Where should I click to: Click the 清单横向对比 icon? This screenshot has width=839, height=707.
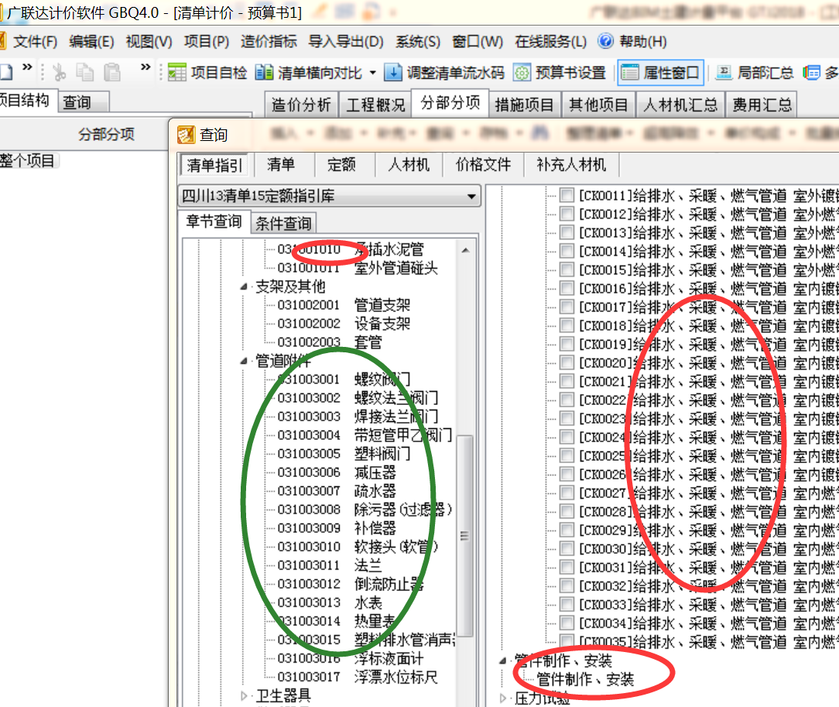pos(265,72)
